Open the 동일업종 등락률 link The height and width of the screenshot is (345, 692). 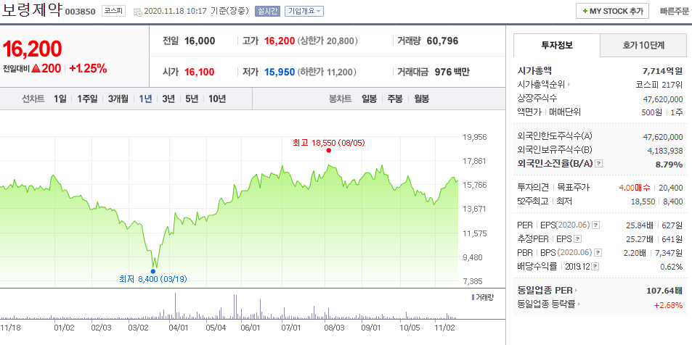click(x=548, y=304)
